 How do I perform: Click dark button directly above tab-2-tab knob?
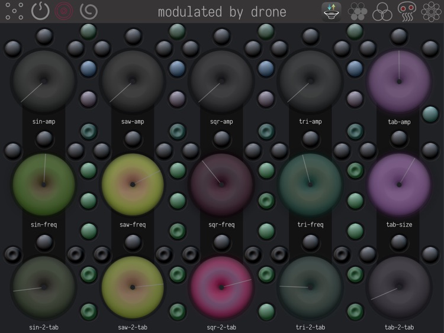click(399, 243)
